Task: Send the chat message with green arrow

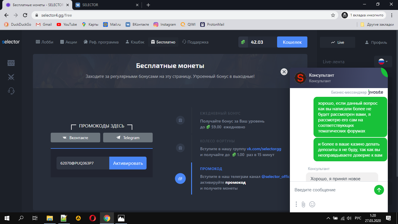Action: pyautogui.click(x=379, y=190)
